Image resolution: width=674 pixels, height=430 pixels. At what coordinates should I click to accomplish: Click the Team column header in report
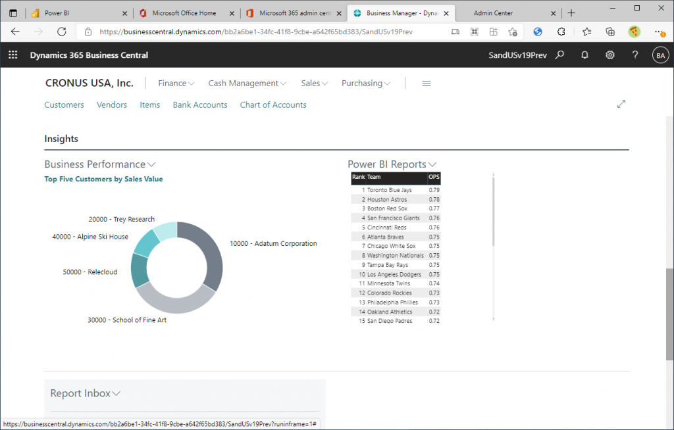[x=374, y=177]
